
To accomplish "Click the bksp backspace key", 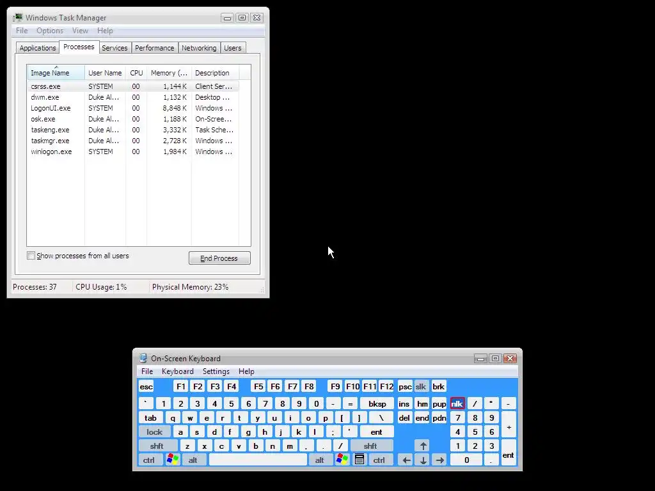I will coord(377,404).
